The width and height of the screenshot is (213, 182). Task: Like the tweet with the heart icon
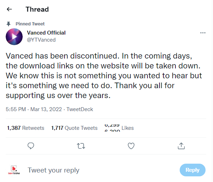coord(131,145)
